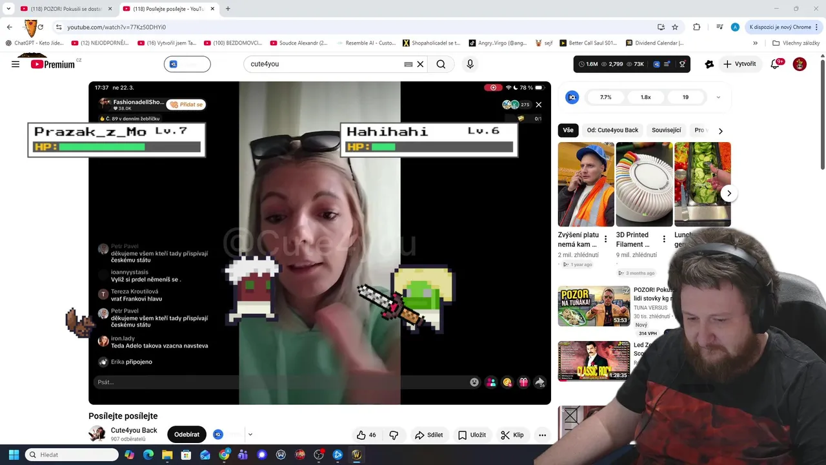Open a new browser tab
The width and height of the screenshot is (826, 465).
(x=228, y=8)
